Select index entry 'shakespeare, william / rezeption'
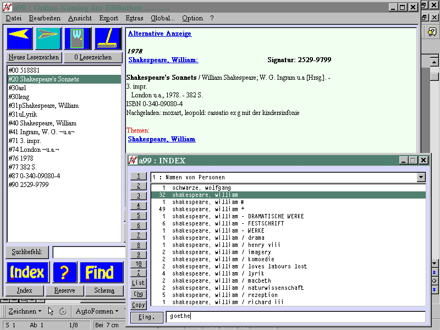The height and width of the screenshot is (330, 440). click(288, 295)
